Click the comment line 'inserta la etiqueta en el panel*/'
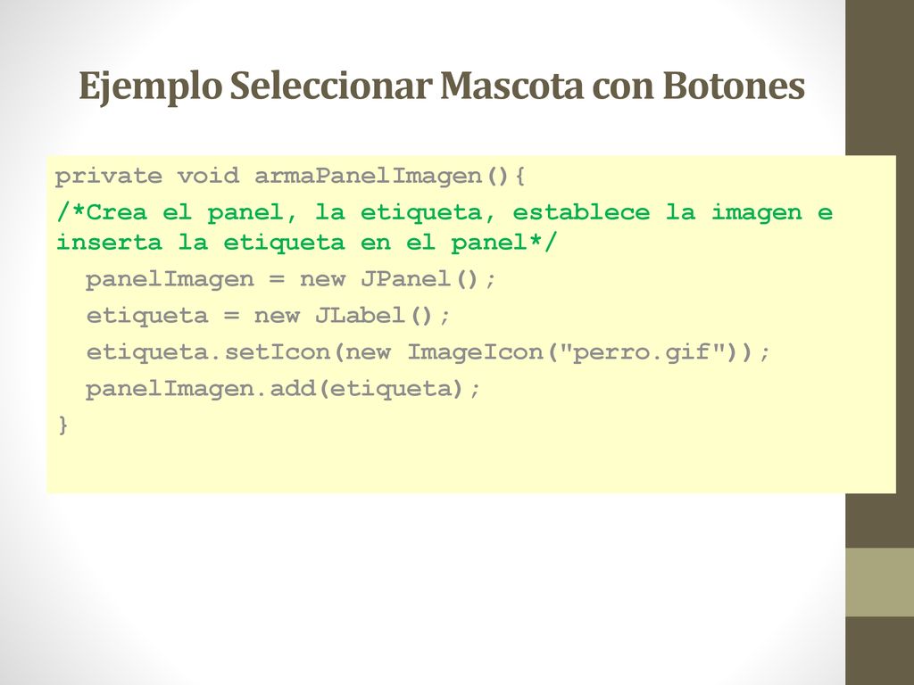914x685 pixels. [x=307, y=243]
